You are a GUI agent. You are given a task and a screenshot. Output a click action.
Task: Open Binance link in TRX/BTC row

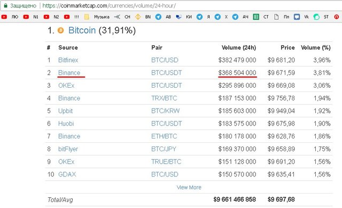click(69, 98)
